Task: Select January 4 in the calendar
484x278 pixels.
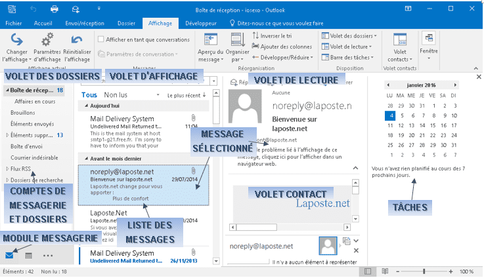Action: click(x=390, y=115)
